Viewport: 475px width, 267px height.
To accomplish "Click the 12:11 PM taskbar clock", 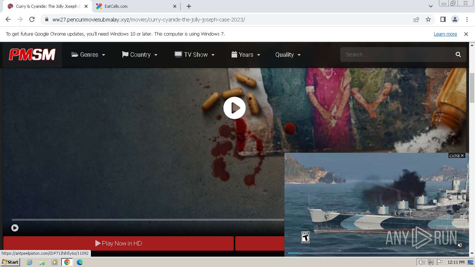I will point(456,262).
